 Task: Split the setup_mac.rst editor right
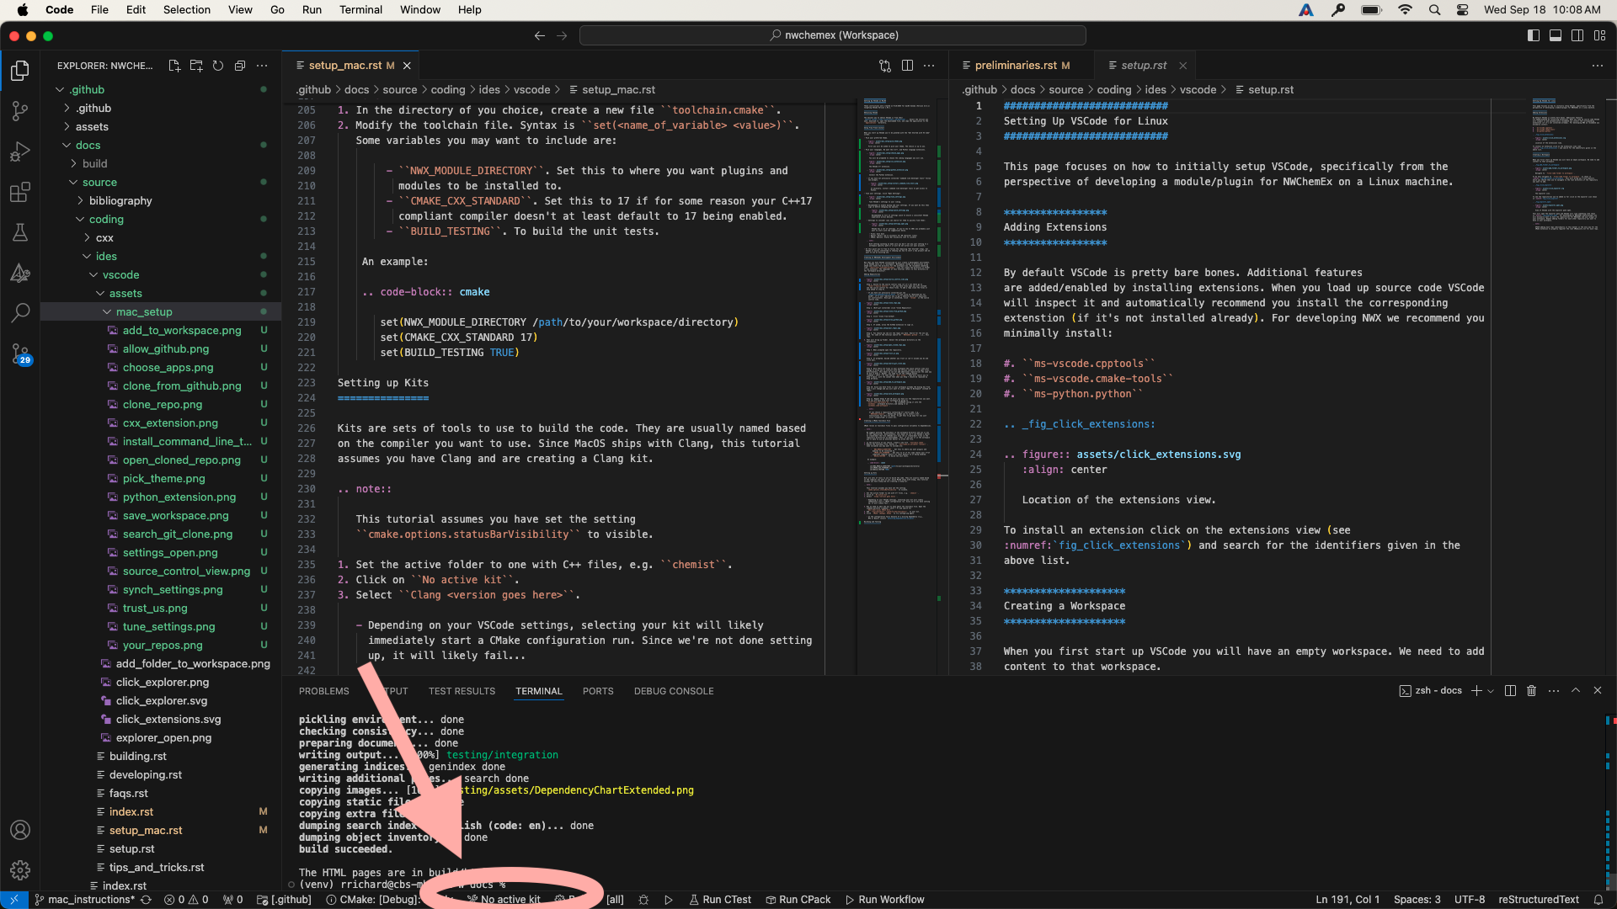tap(907, 66)
